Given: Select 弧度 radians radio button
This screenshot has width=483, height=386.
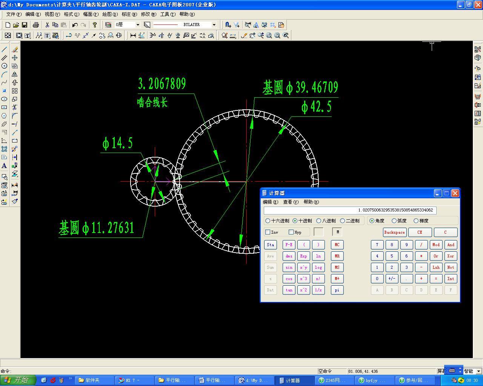Looking at the screenshot, I should (x=399, y=221).
